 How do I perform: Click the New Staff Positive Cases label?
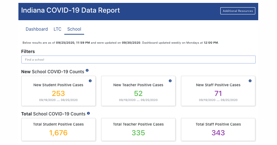click(218, 85)
